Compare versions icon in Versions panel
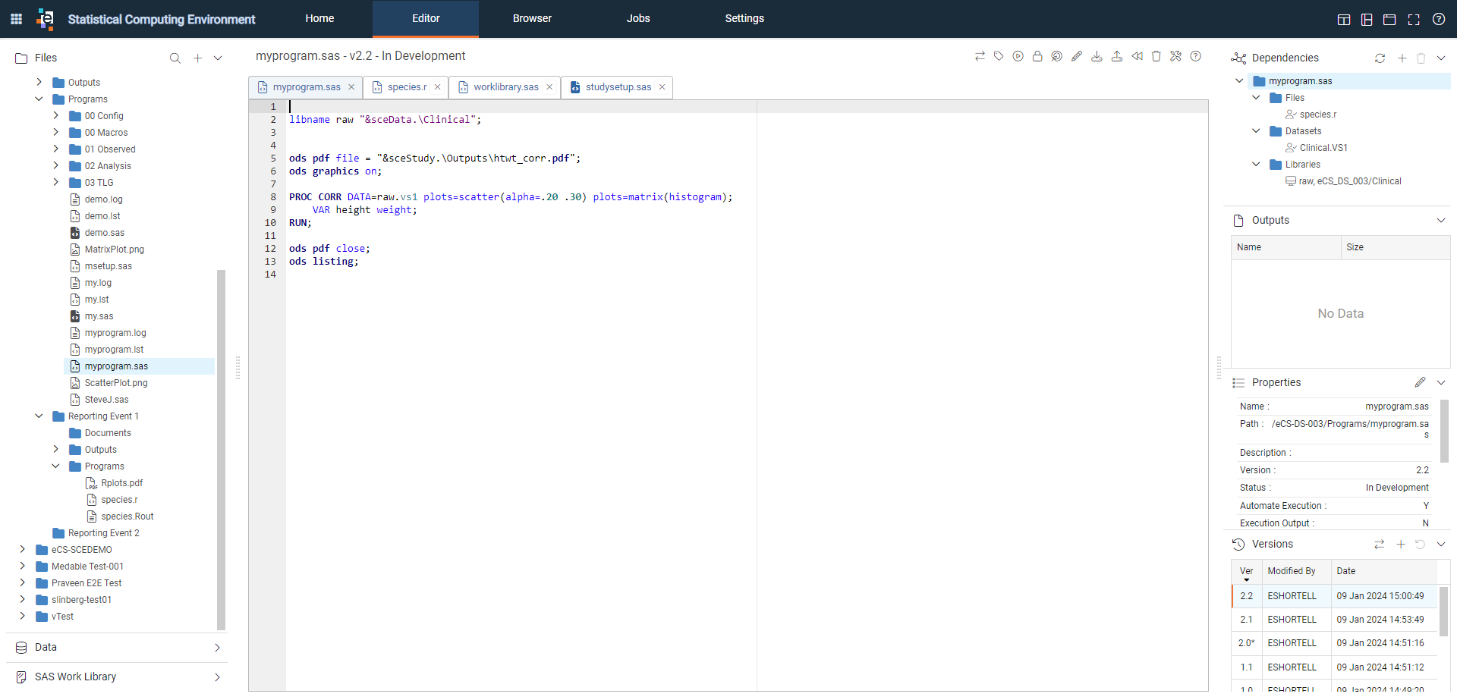Image resolution: width=1457 pixels, height=697 pixels. [1379, 545]
